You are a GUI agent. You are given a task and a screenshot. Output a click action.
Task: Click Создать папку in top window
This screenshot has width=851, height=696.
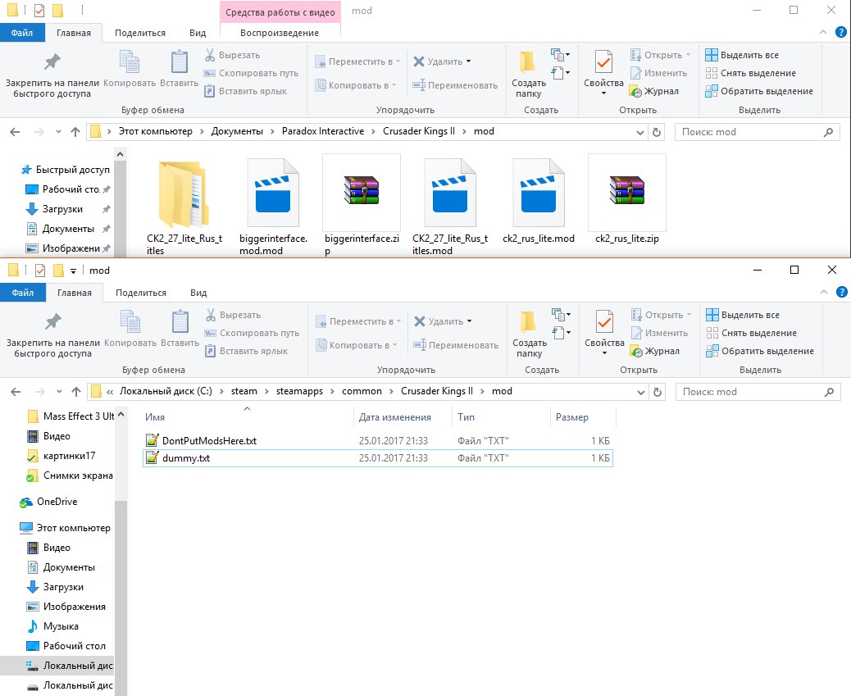click(x=529, y=75)
